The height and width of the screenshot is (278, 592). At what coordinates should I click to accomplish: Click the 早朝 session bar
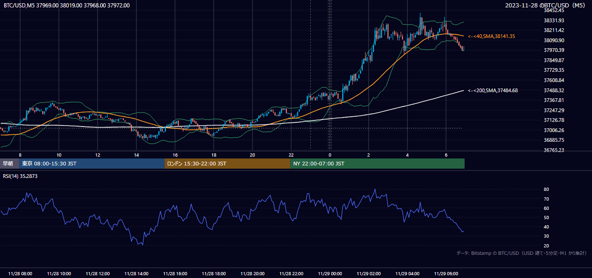tap(9, 164)
